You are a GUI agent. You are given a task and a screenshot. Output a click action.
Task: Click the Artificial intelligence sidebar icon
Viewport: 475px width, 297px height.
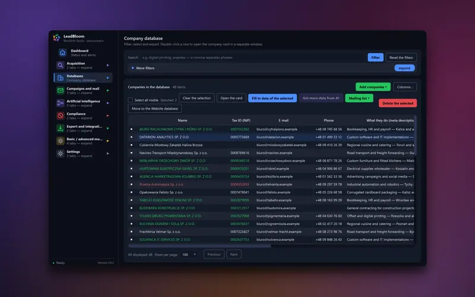click(x=61, y=103)
